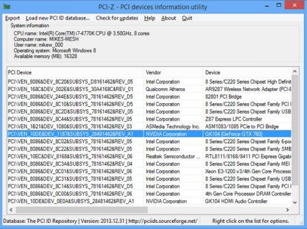Viewport: 307px width, 229px height.
Task: Select the PCI\VEN_8086&DEV_8C14 row
Action: pos(149,186)
